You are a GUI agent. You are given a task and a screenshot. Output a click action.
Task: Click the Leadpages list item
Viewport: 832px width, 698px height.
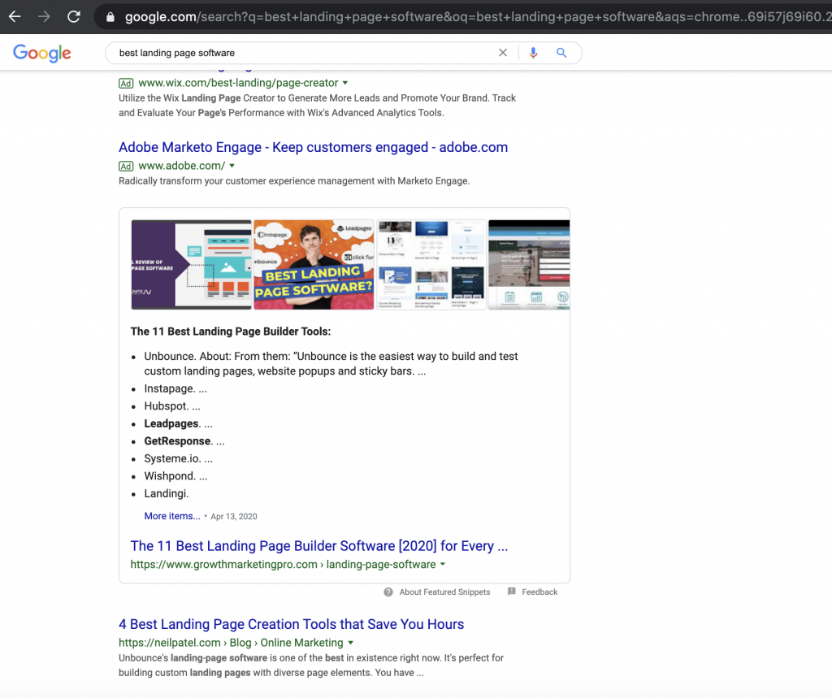pyautogui.click(x=178, y=423)
